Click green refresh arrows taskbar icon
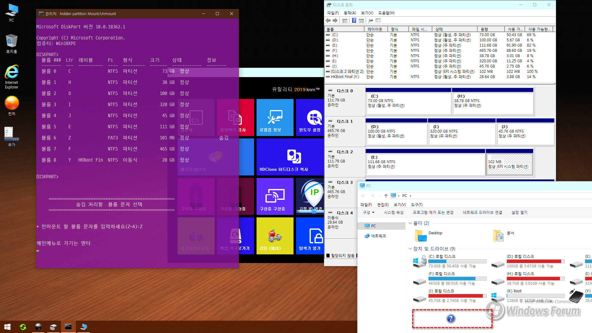 pos(23,327)
